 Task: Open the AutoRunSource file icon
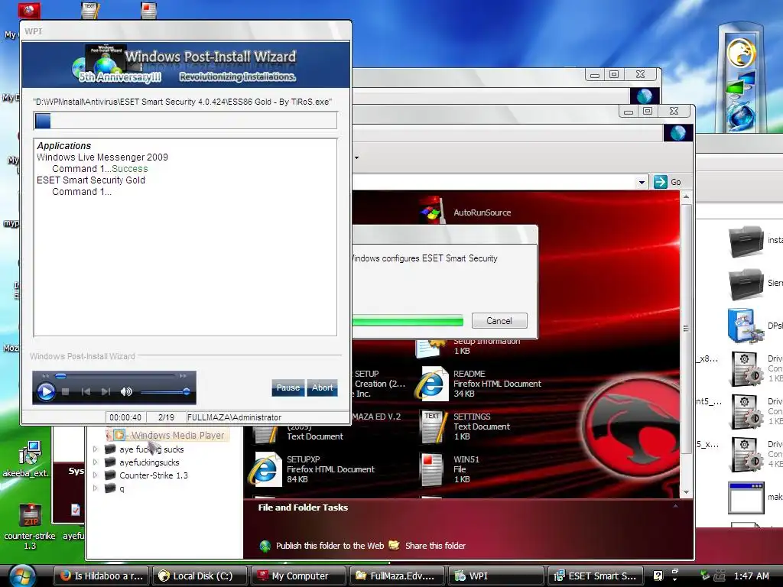433,211
